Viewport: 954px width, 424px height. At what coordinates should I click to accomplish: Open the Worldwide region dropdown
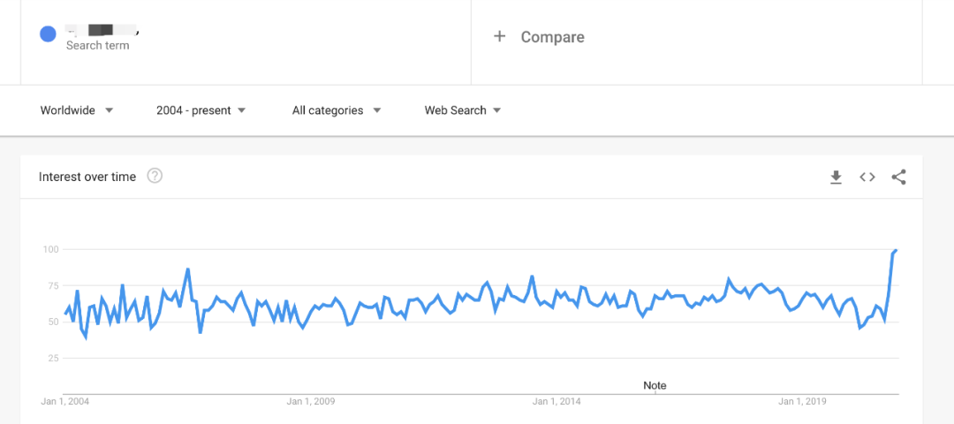click(x=77, y=110)
